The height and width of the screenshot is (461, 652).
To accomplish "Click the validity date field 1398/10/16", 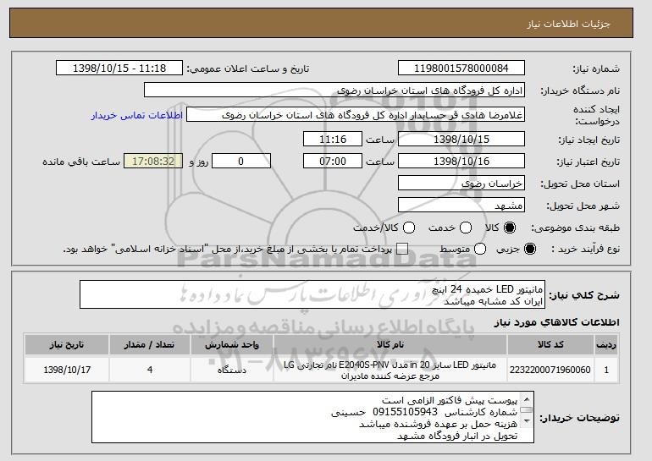I will (461, 162).
